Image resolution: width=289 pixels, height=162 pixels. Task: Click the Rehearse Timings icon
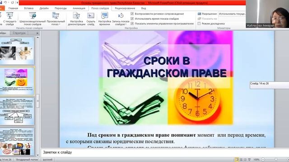click(x=104, y=16)
